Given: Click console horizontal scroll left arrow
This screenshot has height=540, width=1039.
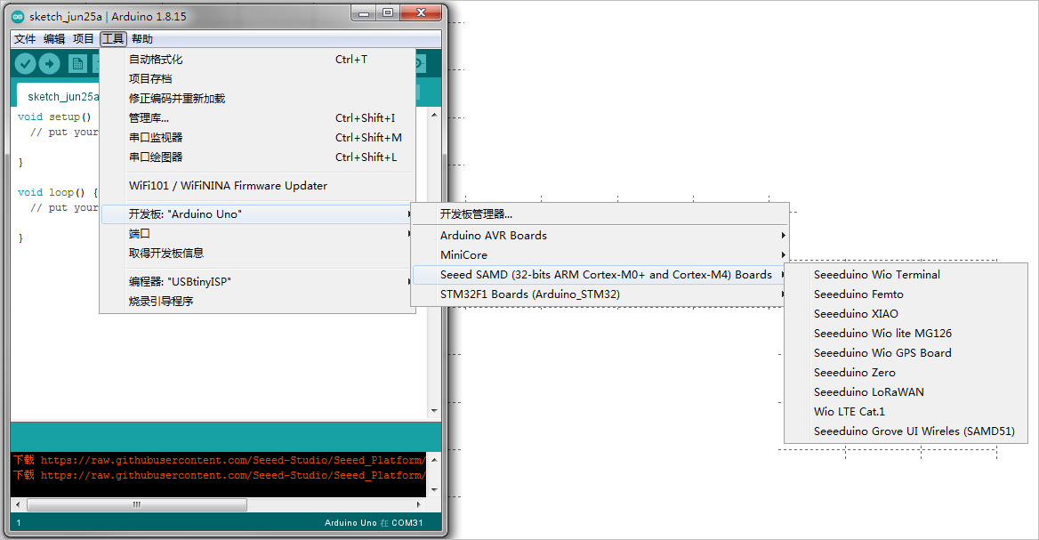Looking at the screenshot, I should click(x=18, y=505).
